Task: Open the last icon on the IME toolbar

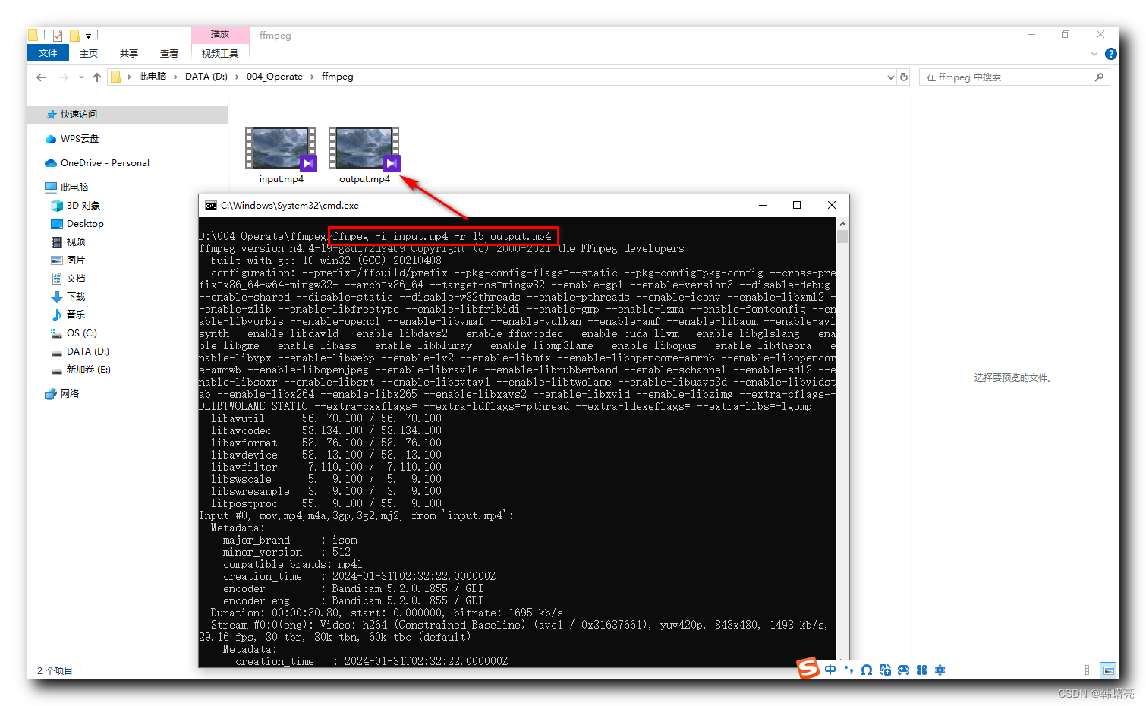Action: pos(940,670)
